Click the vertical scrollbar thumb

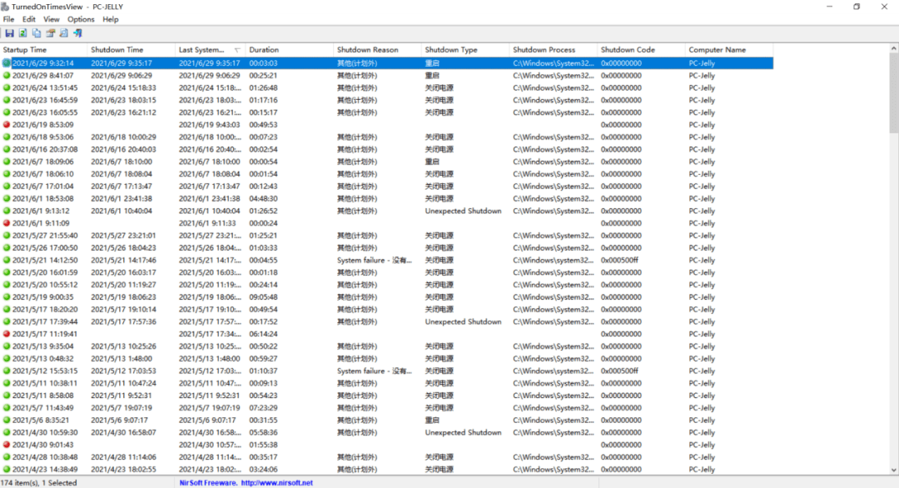pos(893,92)
